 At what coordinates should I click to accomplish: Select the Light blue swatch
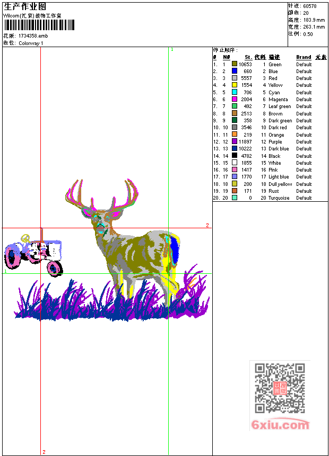pos(235,176)
